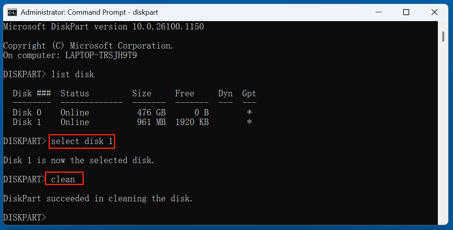Minimize the Command Prompt window

pos(378,12)
